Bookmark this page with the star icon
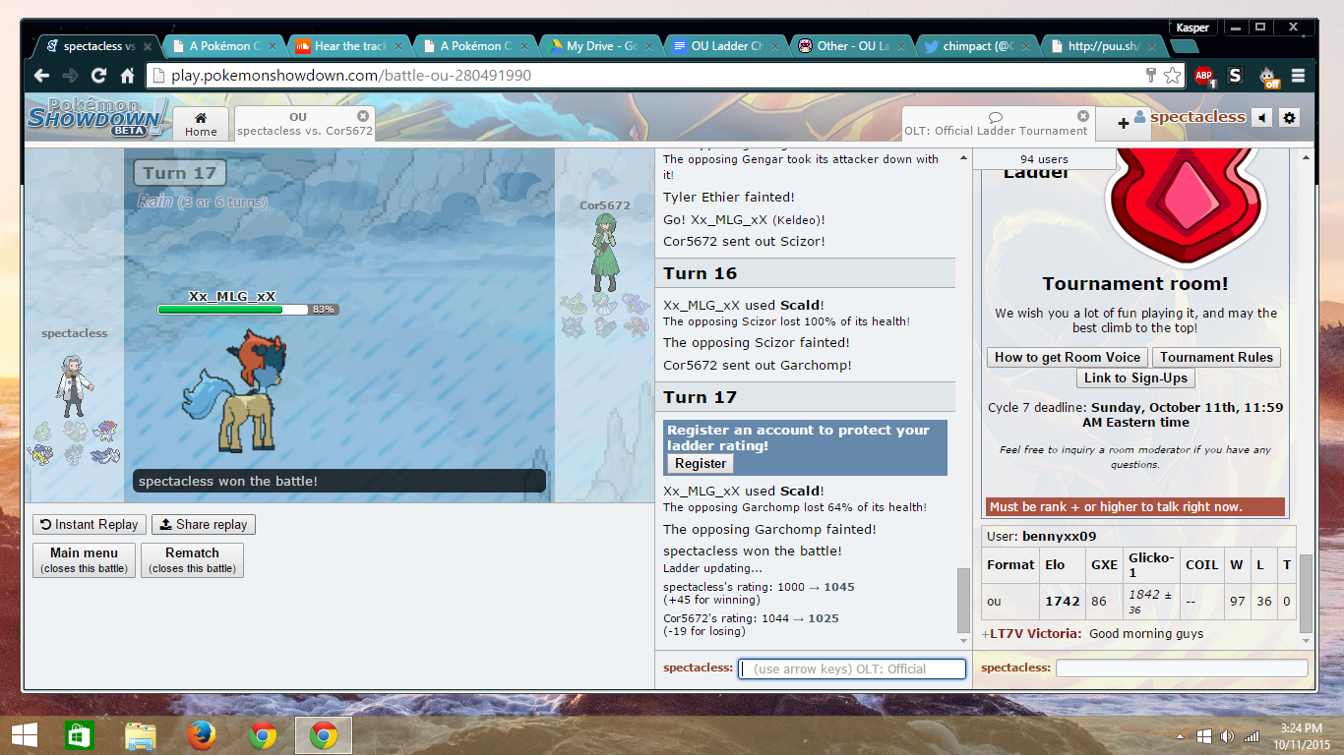Viewport: 1344px width, 755px height. [x=1172, y=76]
